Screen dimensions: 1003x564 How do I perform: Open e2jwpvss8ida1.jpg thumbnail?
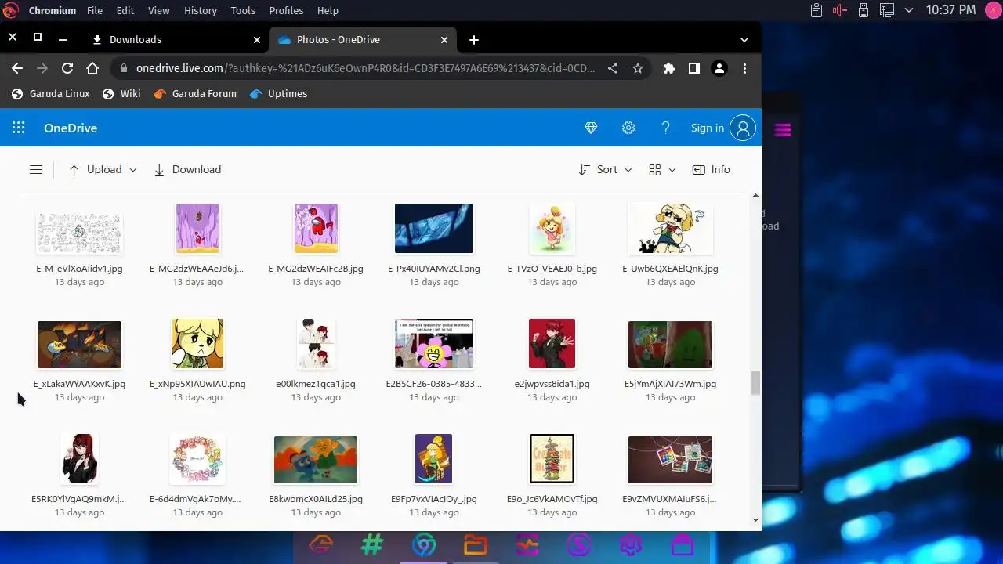pos(552,343)
